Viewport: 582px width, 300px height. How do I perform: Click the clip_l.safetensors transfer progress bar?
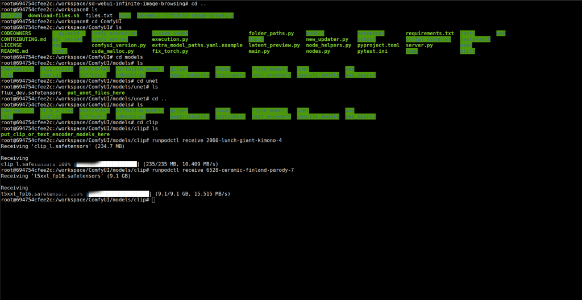(108, 164)
